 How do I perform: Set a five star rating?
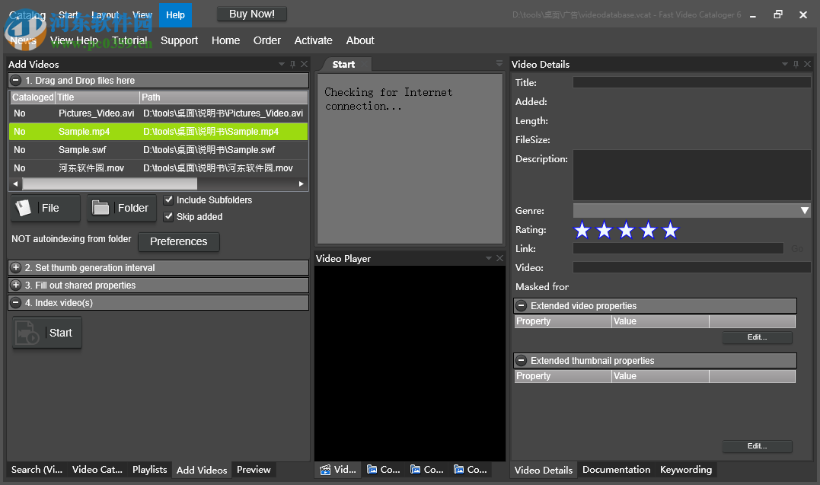(670, 229)
